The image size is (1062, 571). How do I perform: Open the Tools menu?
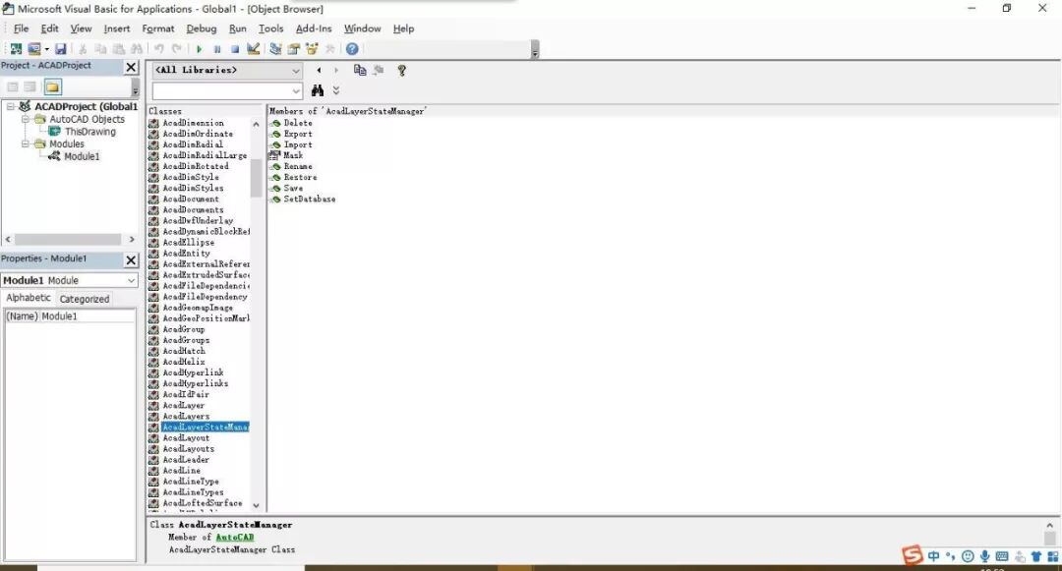pyautogui.click(x=270, y=29)
